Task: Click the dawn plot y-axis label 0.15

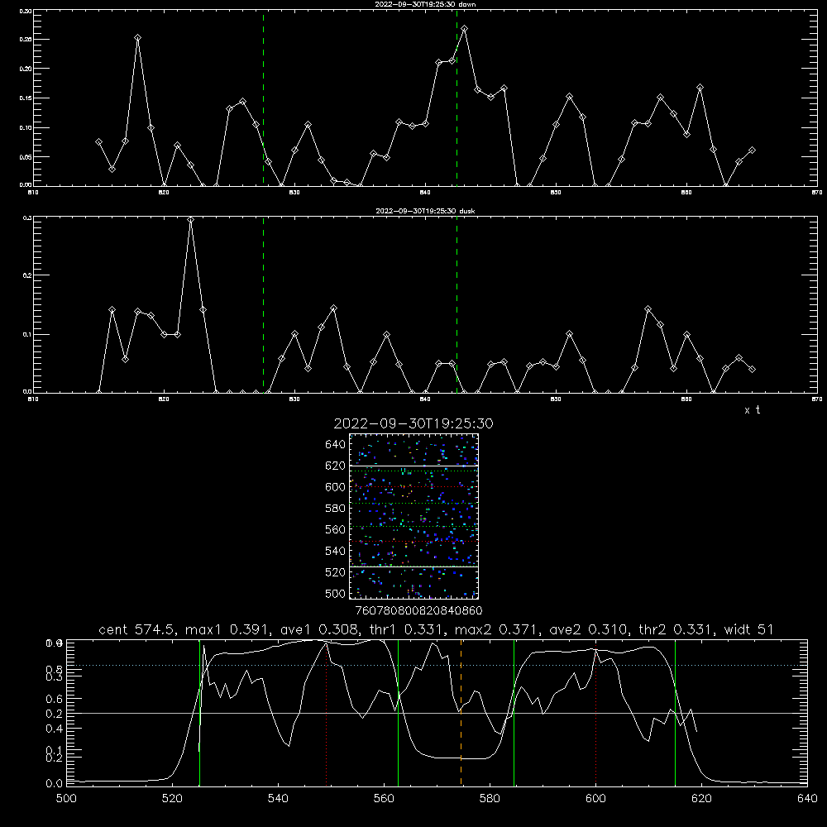Action: (25, 98)
